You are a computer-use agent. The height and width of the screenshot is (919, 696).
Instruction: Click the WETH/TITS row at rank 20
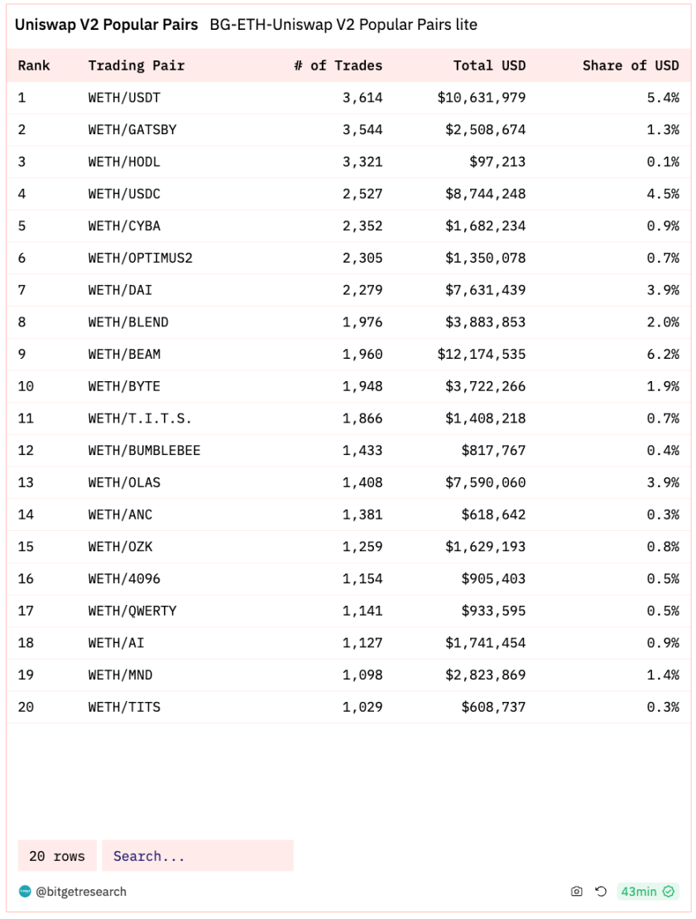click(x=348, y=708)
